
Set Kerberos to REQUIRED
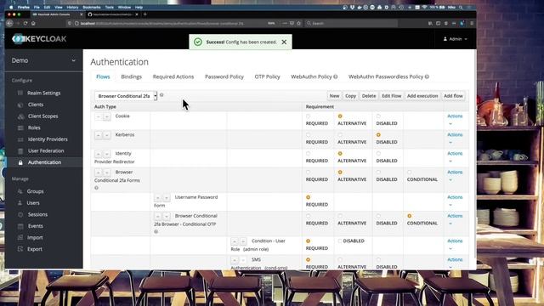tap(308, 135)
